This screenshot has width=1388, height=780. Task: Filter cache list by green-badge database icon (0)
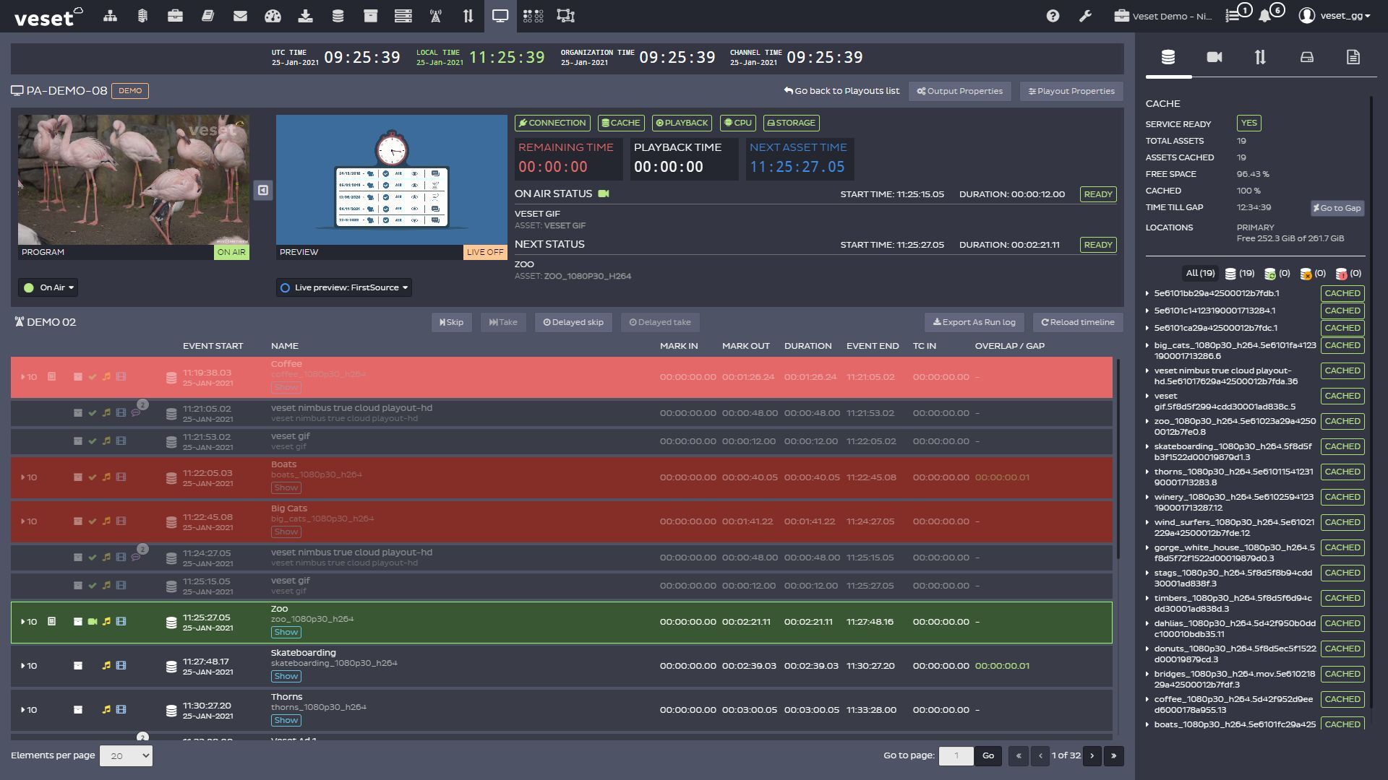(1277, 274)
